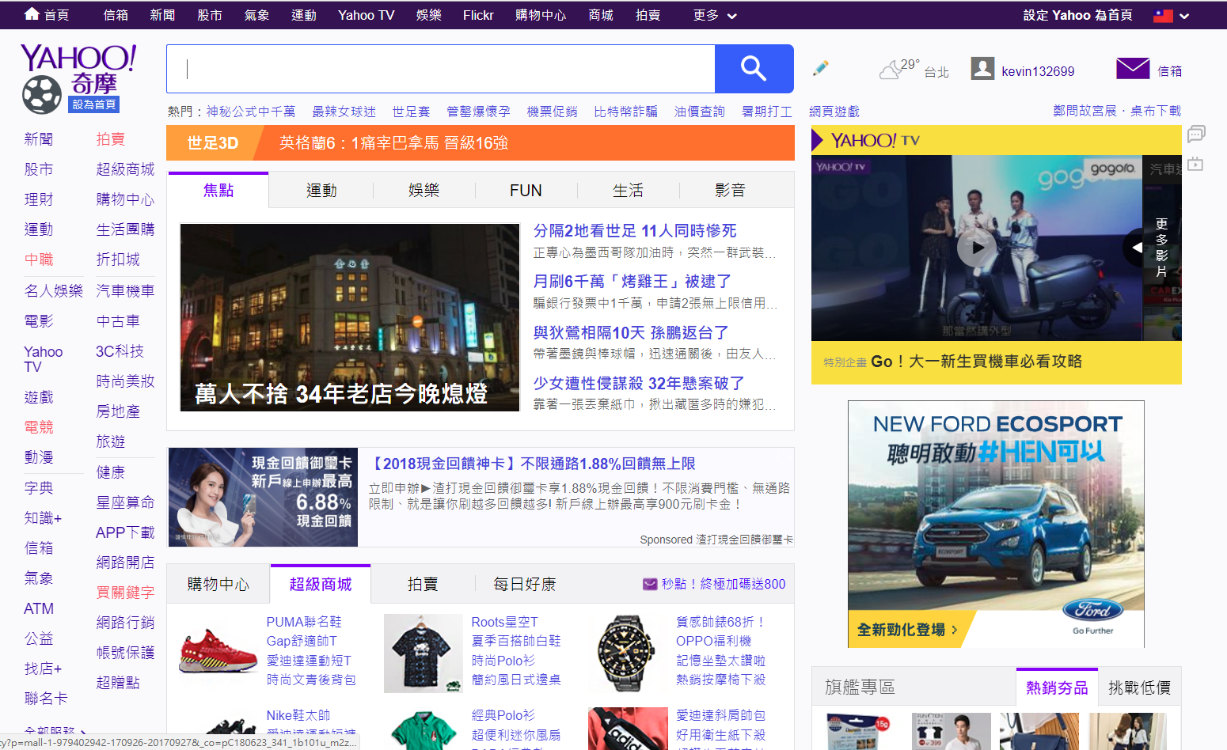Open 星座算命 in left sidebar
1227x750 pixels.
click(125, 502)
